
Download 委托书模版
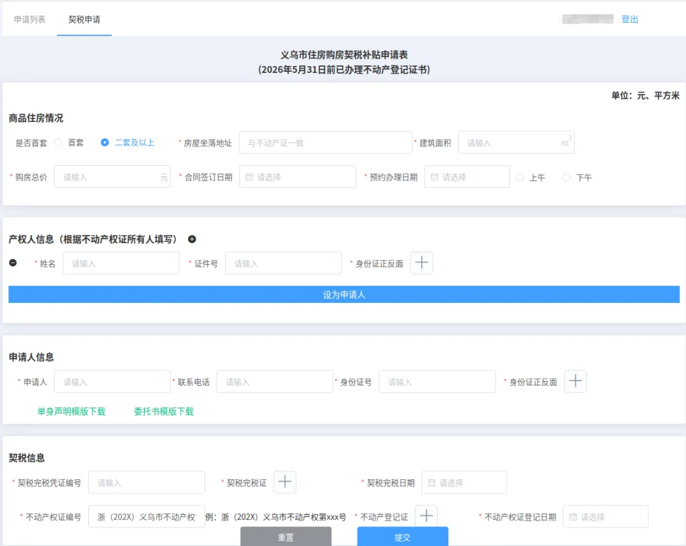pyautogui.click(x=164, y=411)
